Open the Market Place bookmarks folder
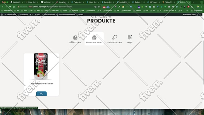 pyautogui.click(x=126, y=11)
